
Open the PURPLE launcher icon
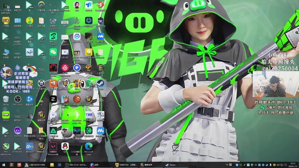[18, 132]
